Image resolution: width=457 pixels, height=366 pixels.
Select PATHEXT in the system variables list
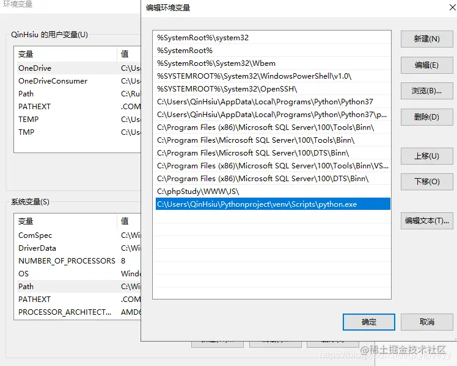(x=79, y=300)
